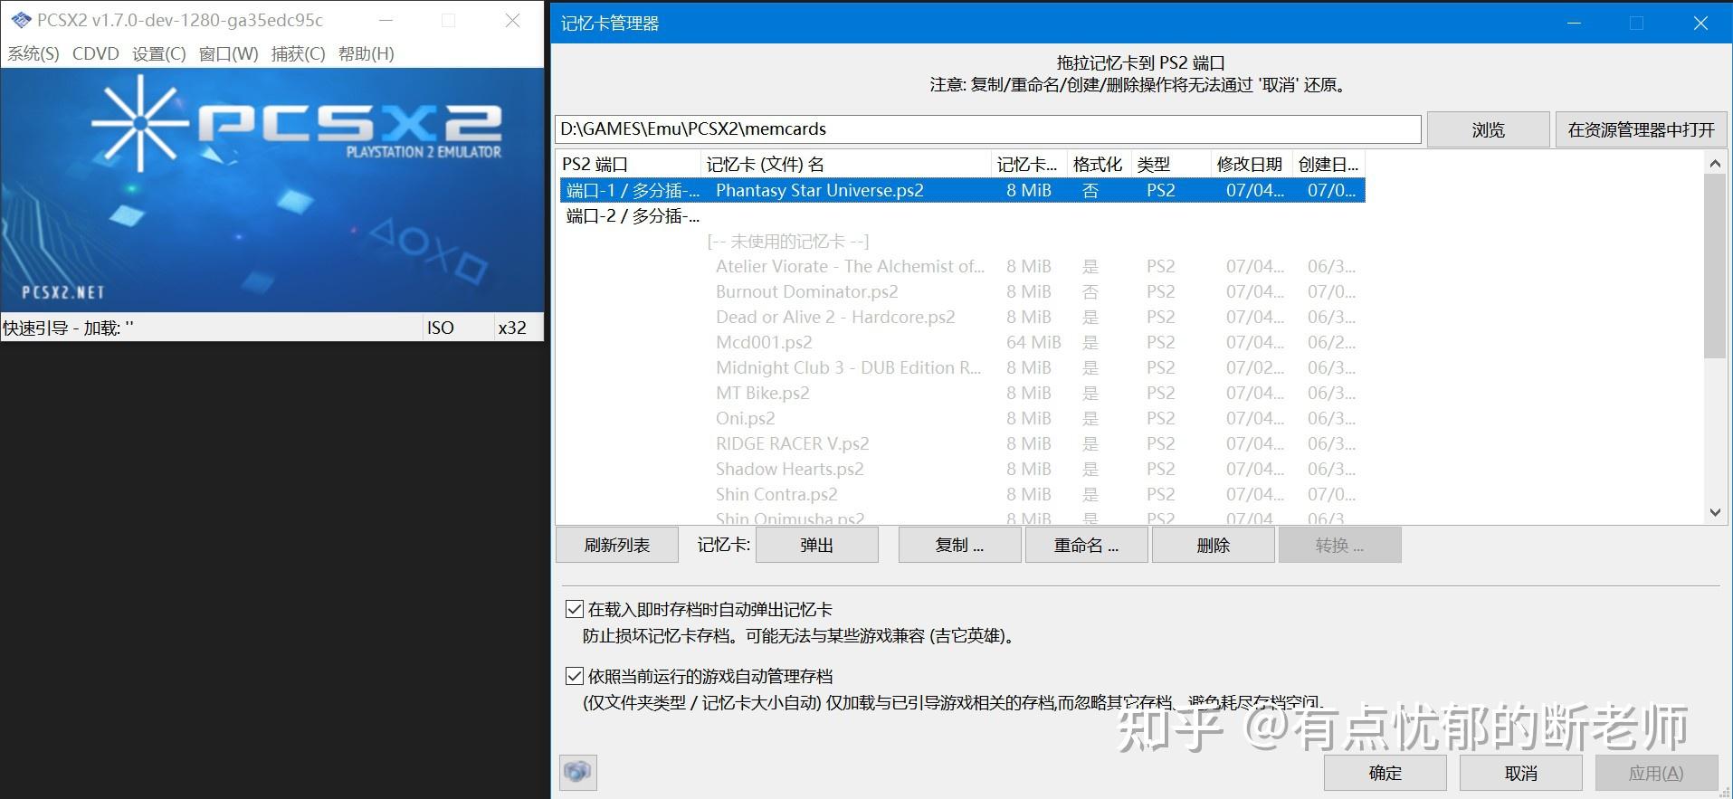The image size is (1733, 799).
Task: Click the memcards folder path field
Action: (987, 128)
